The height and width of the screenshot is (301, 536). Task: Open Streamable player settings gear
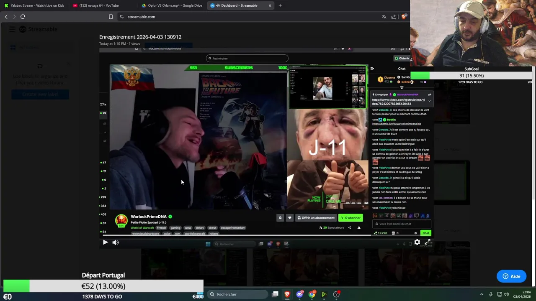pos(417,242)
